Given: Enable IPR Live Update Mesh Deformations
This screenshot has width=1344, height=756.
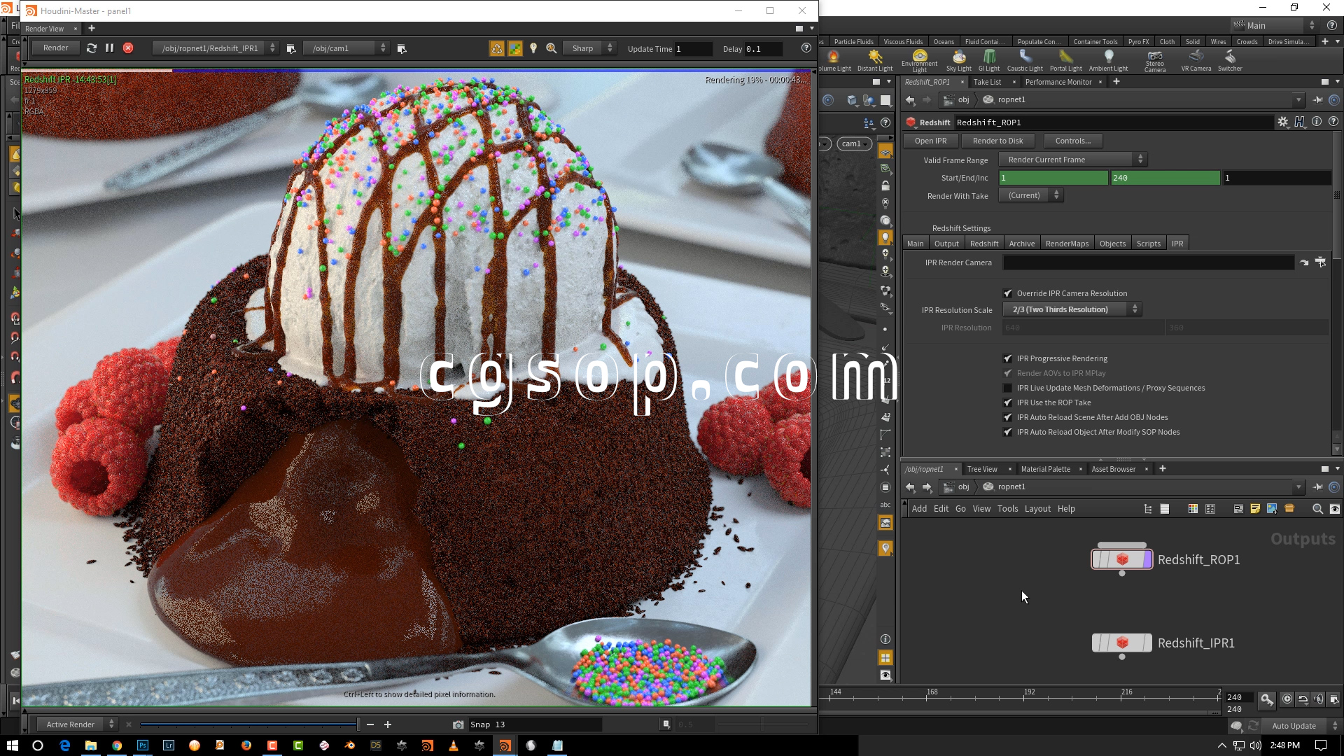Looking at the screenshot, I should (x=1008, y=388).
